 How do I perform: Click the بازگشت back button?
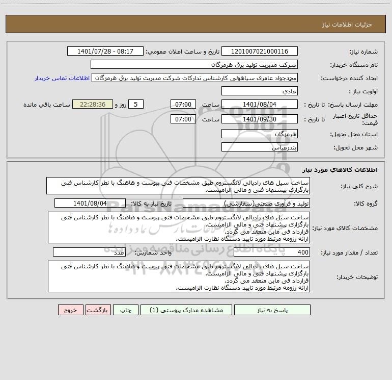pos(98,310)
